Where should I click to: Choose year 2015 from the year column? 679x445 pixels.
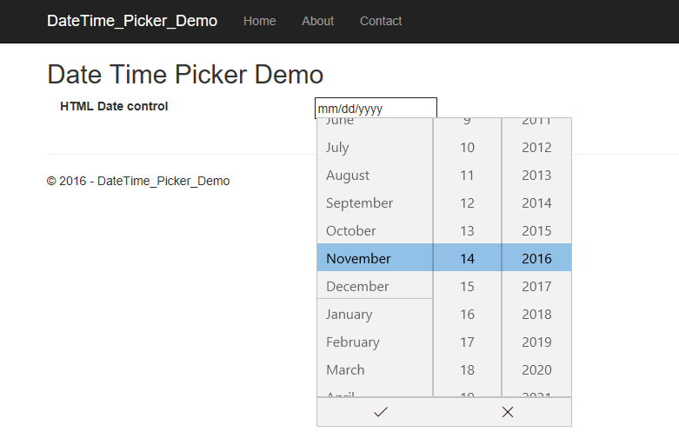536,230
